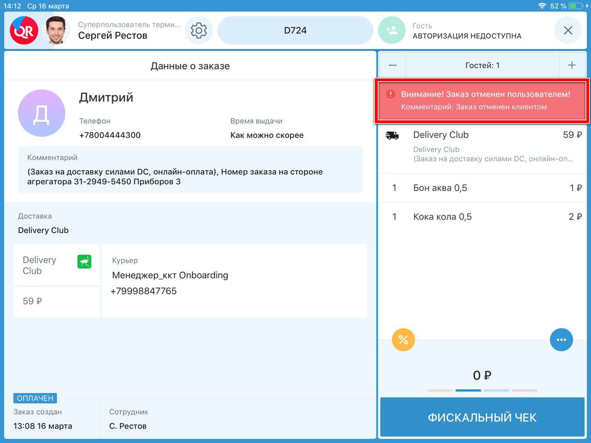Select order number D724 field
Screen dimensions: 591x443
tap(295, 30)
